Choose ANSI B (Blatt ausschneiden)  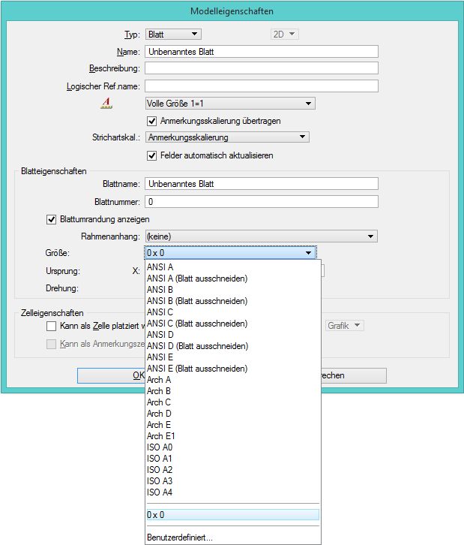point(232,301)
